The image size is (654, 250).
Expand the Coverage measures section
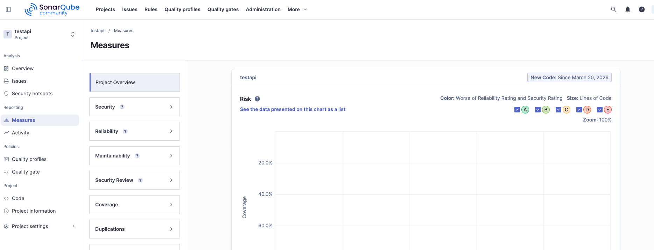[134, 205]
